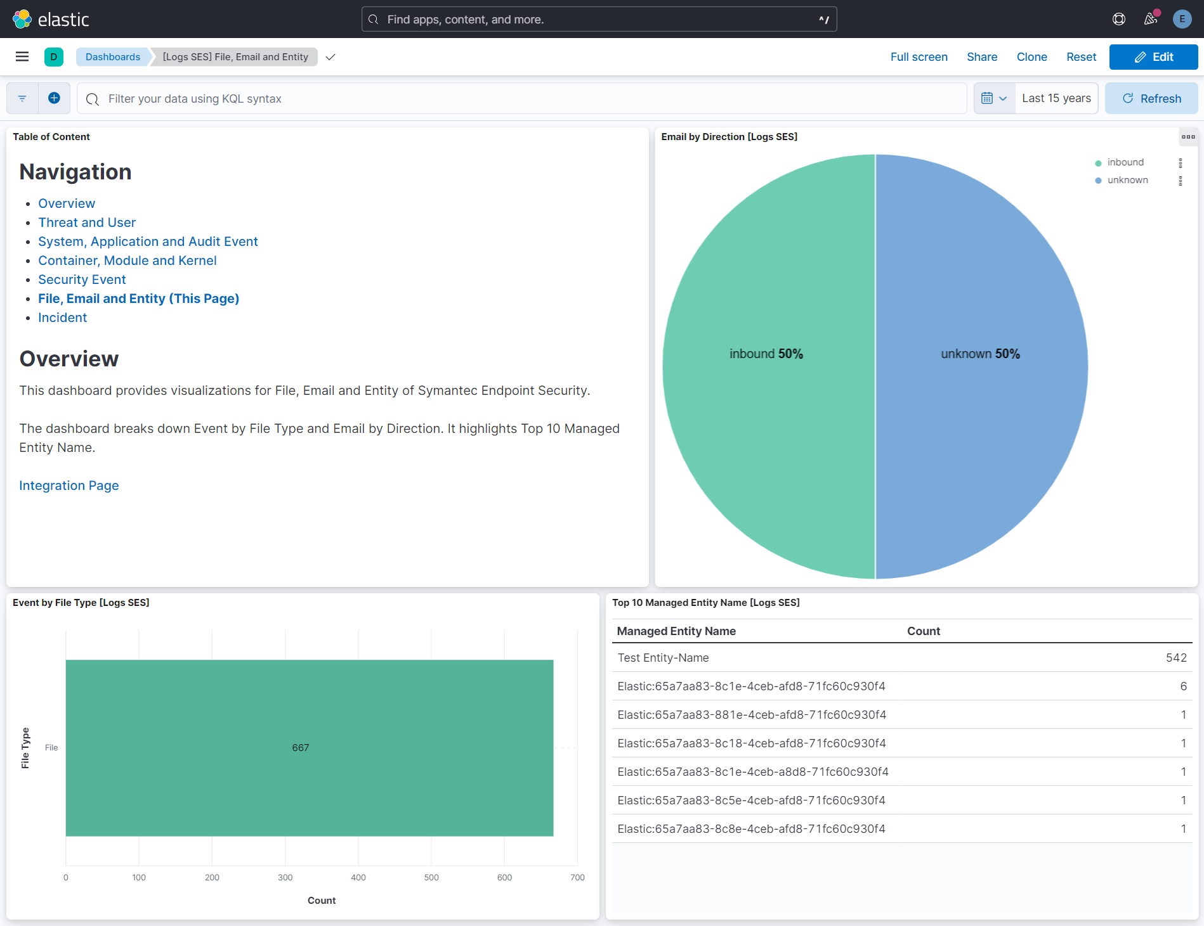The image size is (1204, 926).
Task: Click the inbound legend color dot
Action: tap(1098, 163)
